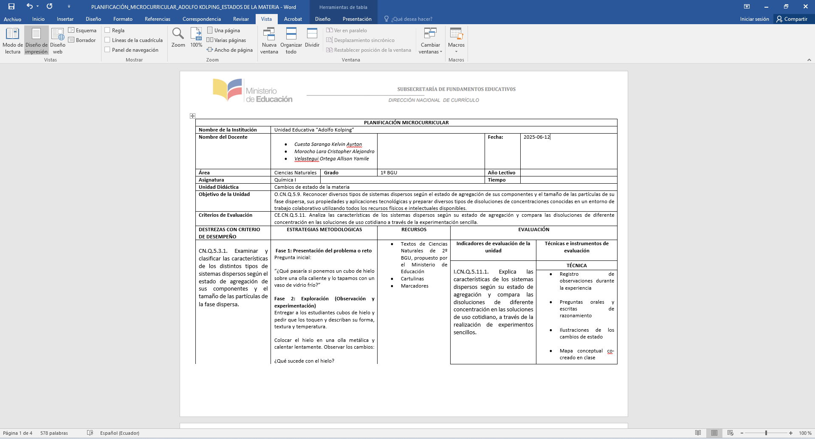Choose Ancho de página zoom option

(x=230, y=50)
